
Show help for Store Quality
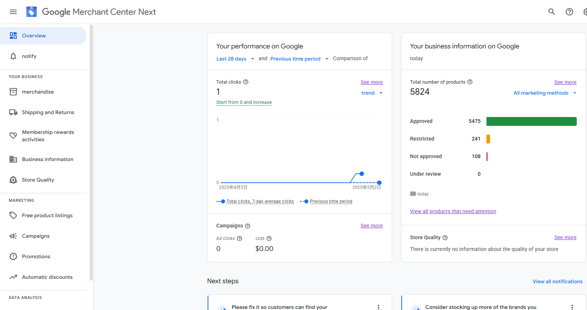[x=445, y=238]
